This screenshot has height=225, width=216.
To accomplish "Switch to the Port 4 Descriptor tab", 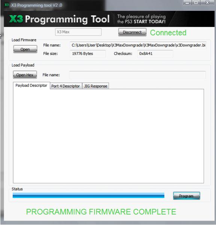I will (x=66, y=86).
